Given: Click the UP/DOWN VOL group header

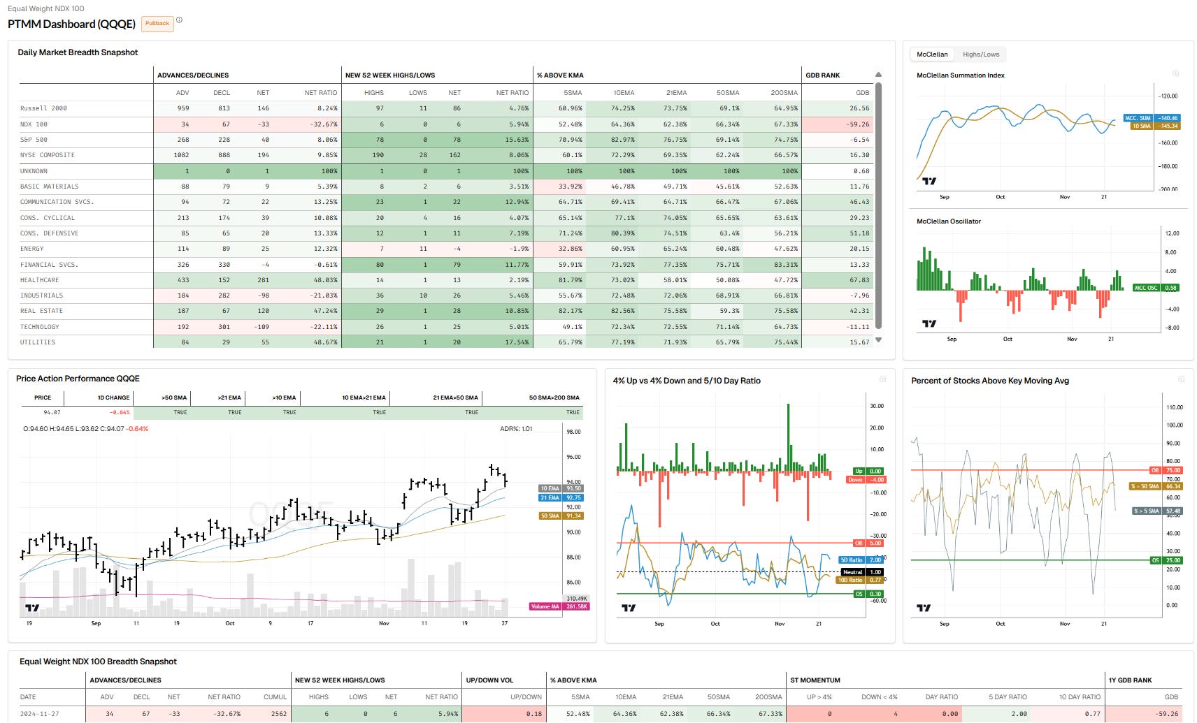Looking at the screenshot, I should point(489,680).
